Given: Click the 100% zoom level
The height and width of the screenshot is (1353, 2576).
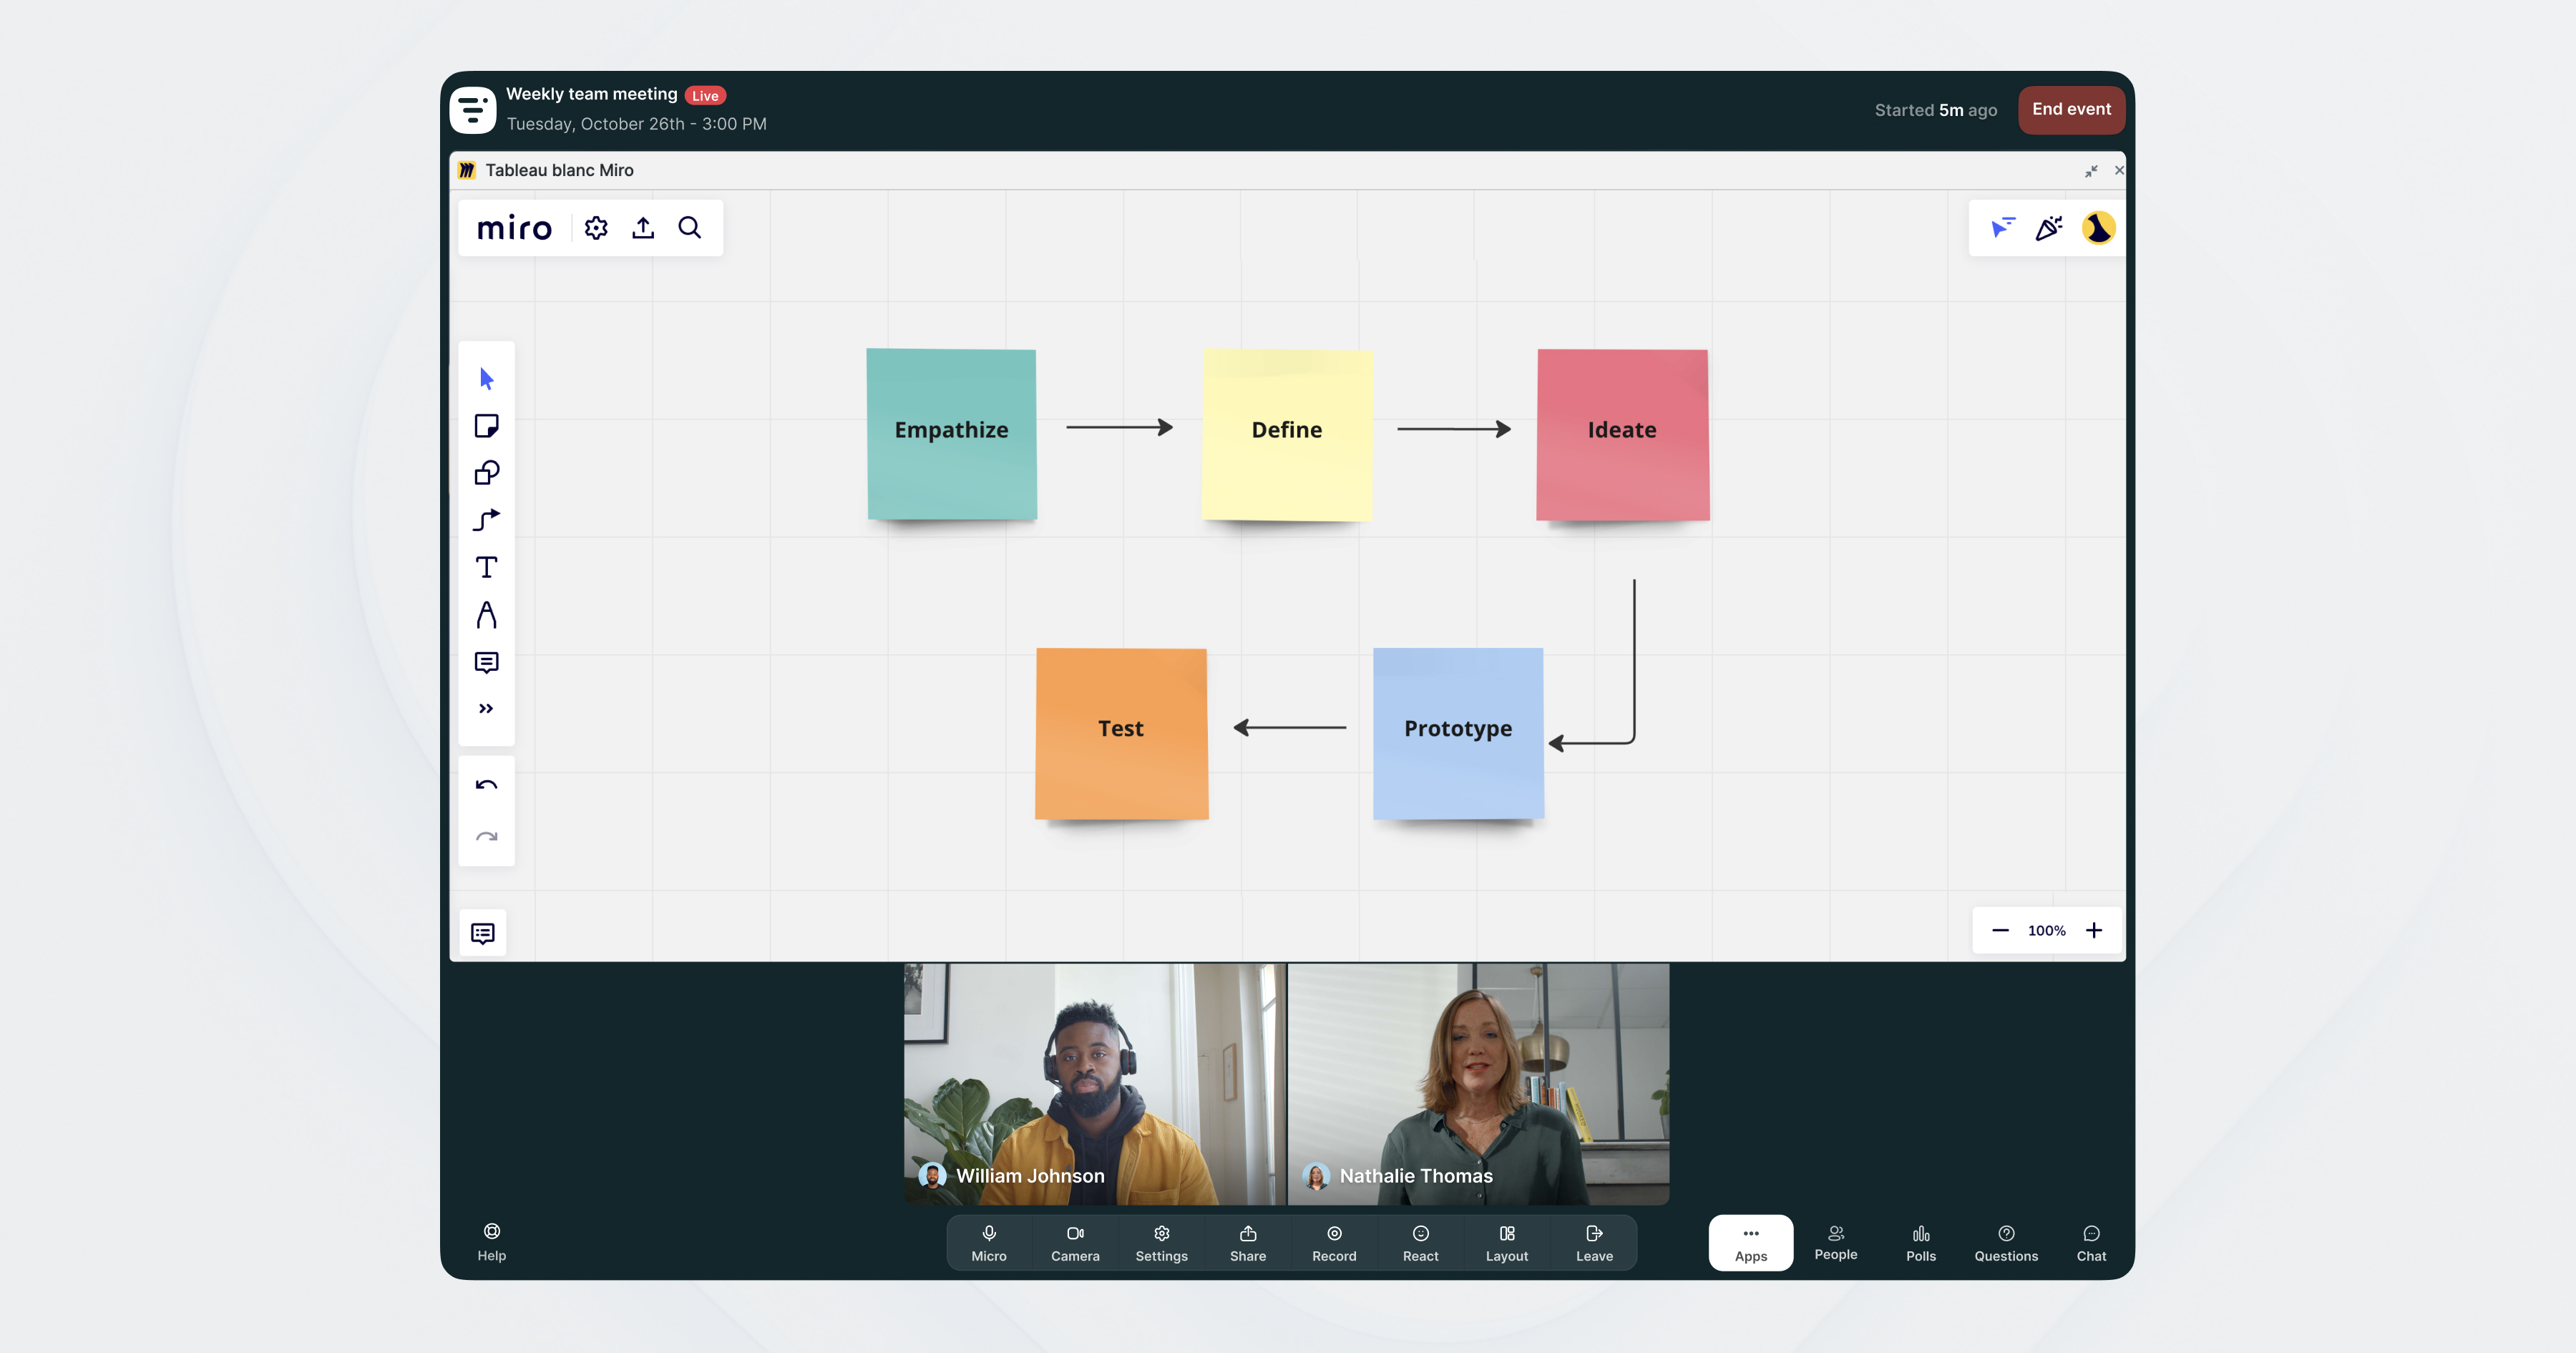Looking at the screenshot, I should pos(2047,931).
